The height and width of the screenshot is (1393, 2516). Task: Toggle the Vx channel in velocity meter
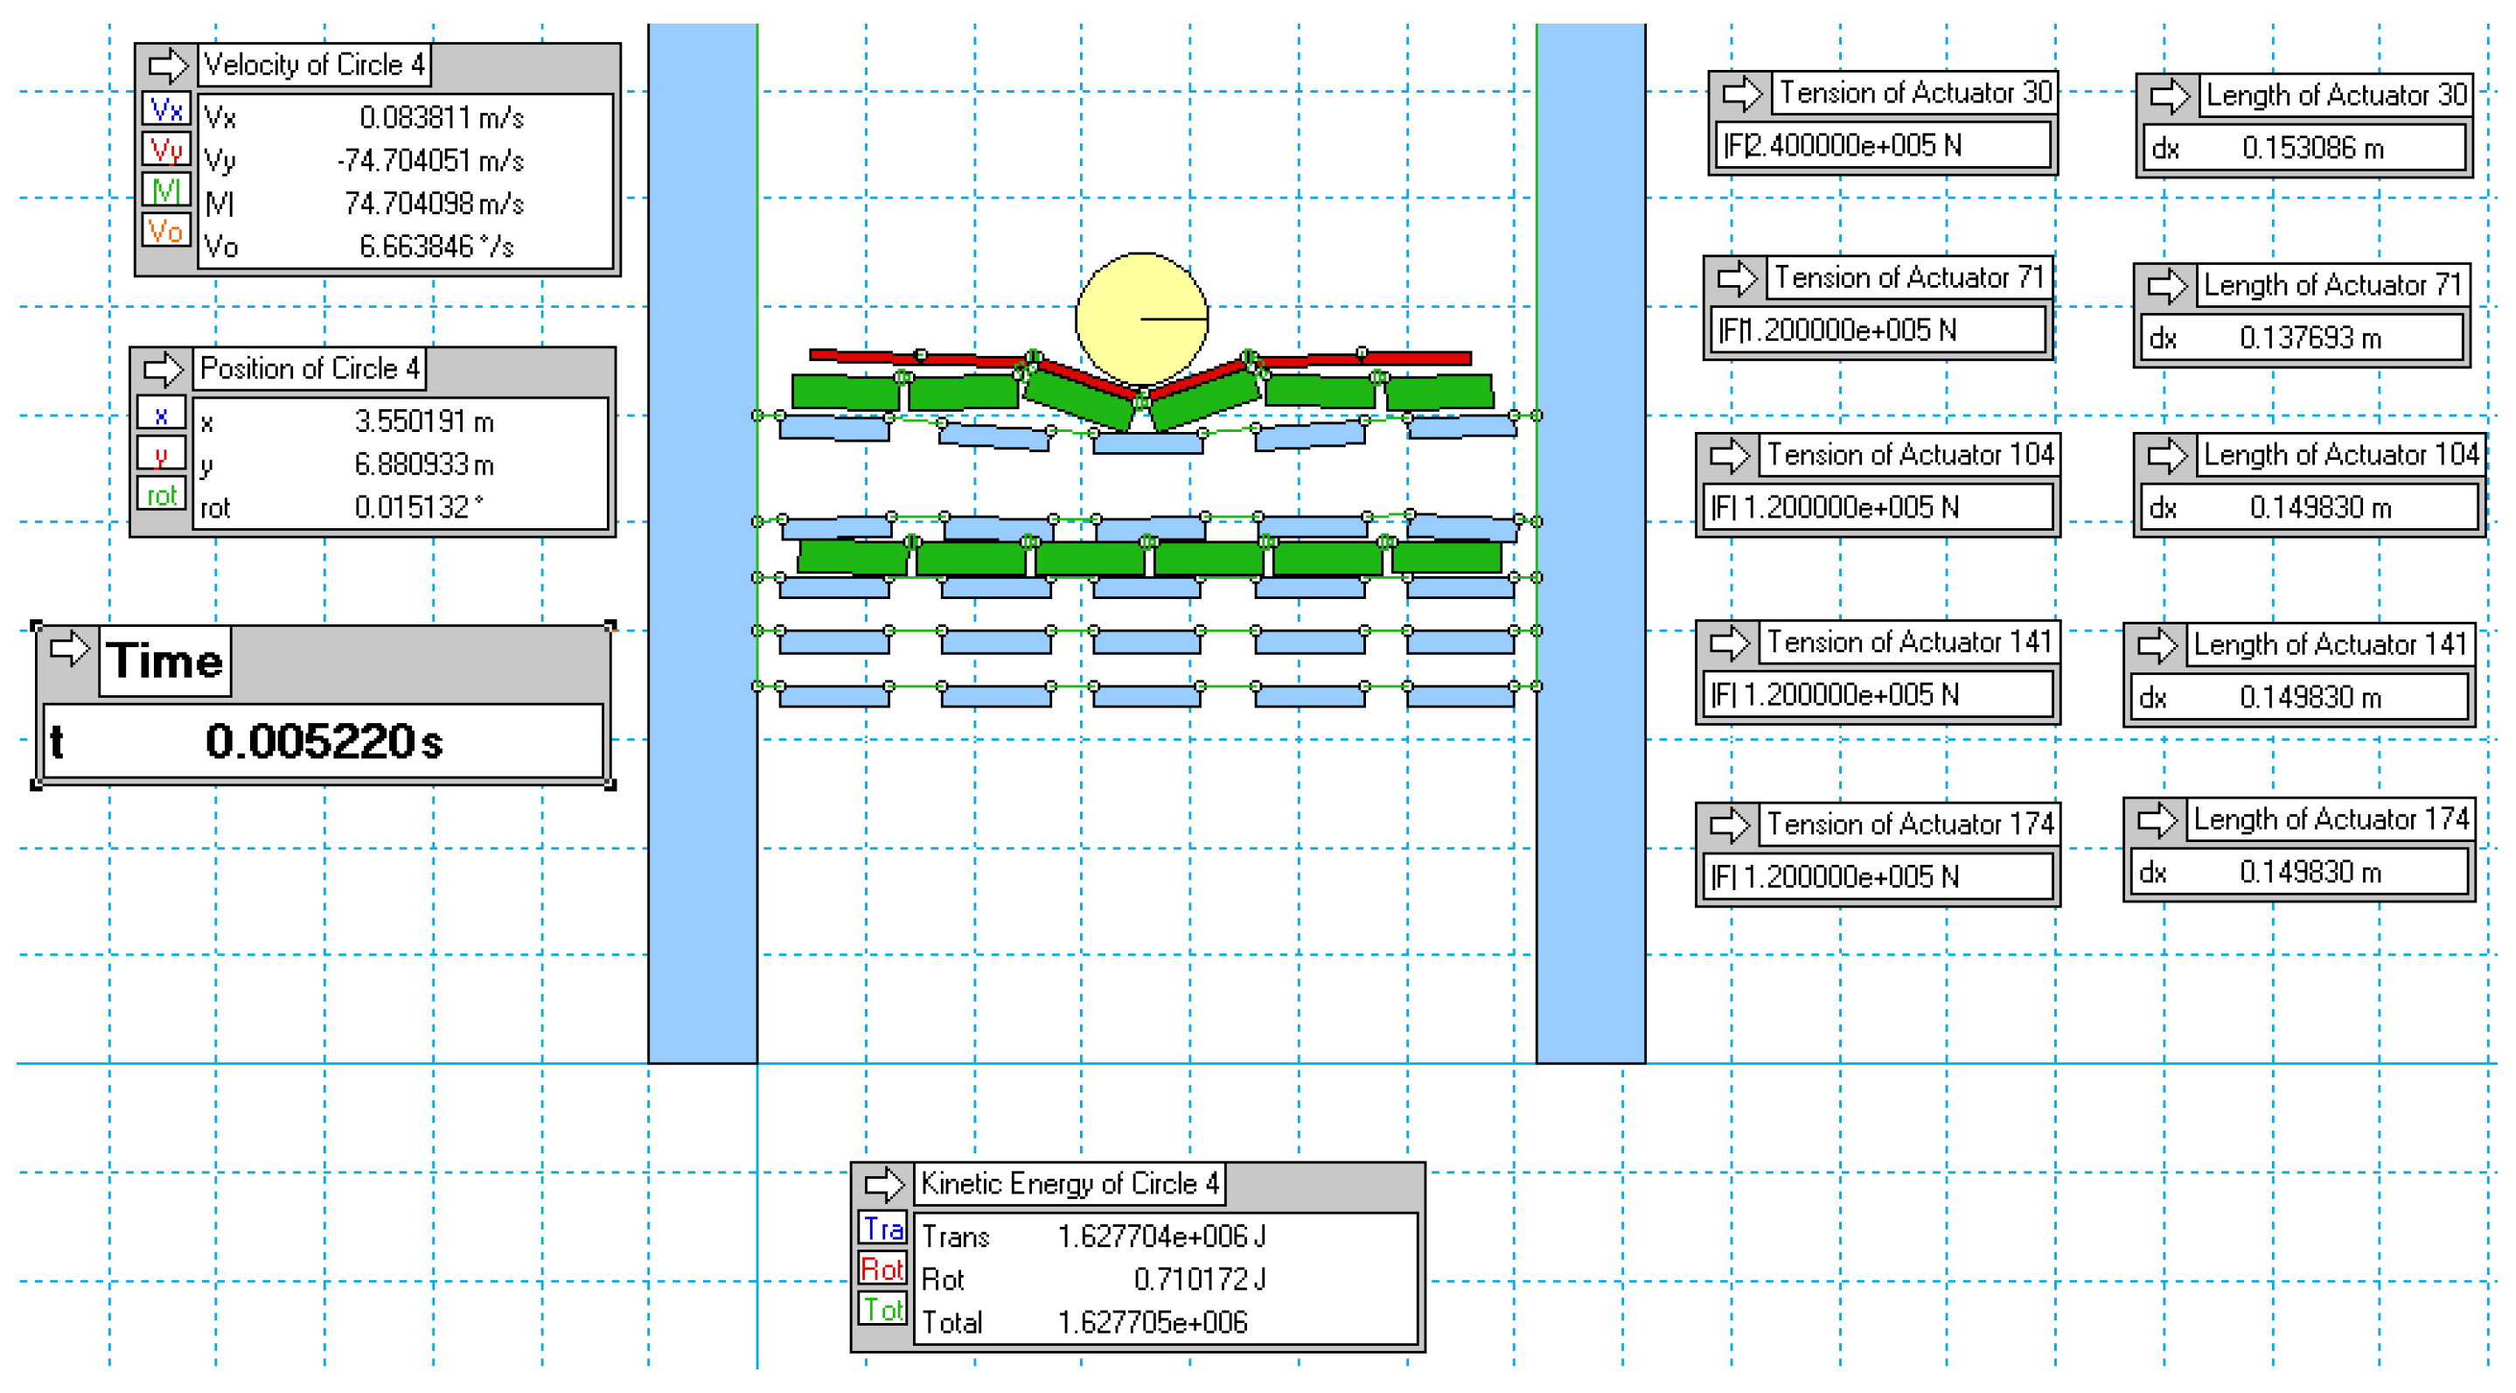166,109
